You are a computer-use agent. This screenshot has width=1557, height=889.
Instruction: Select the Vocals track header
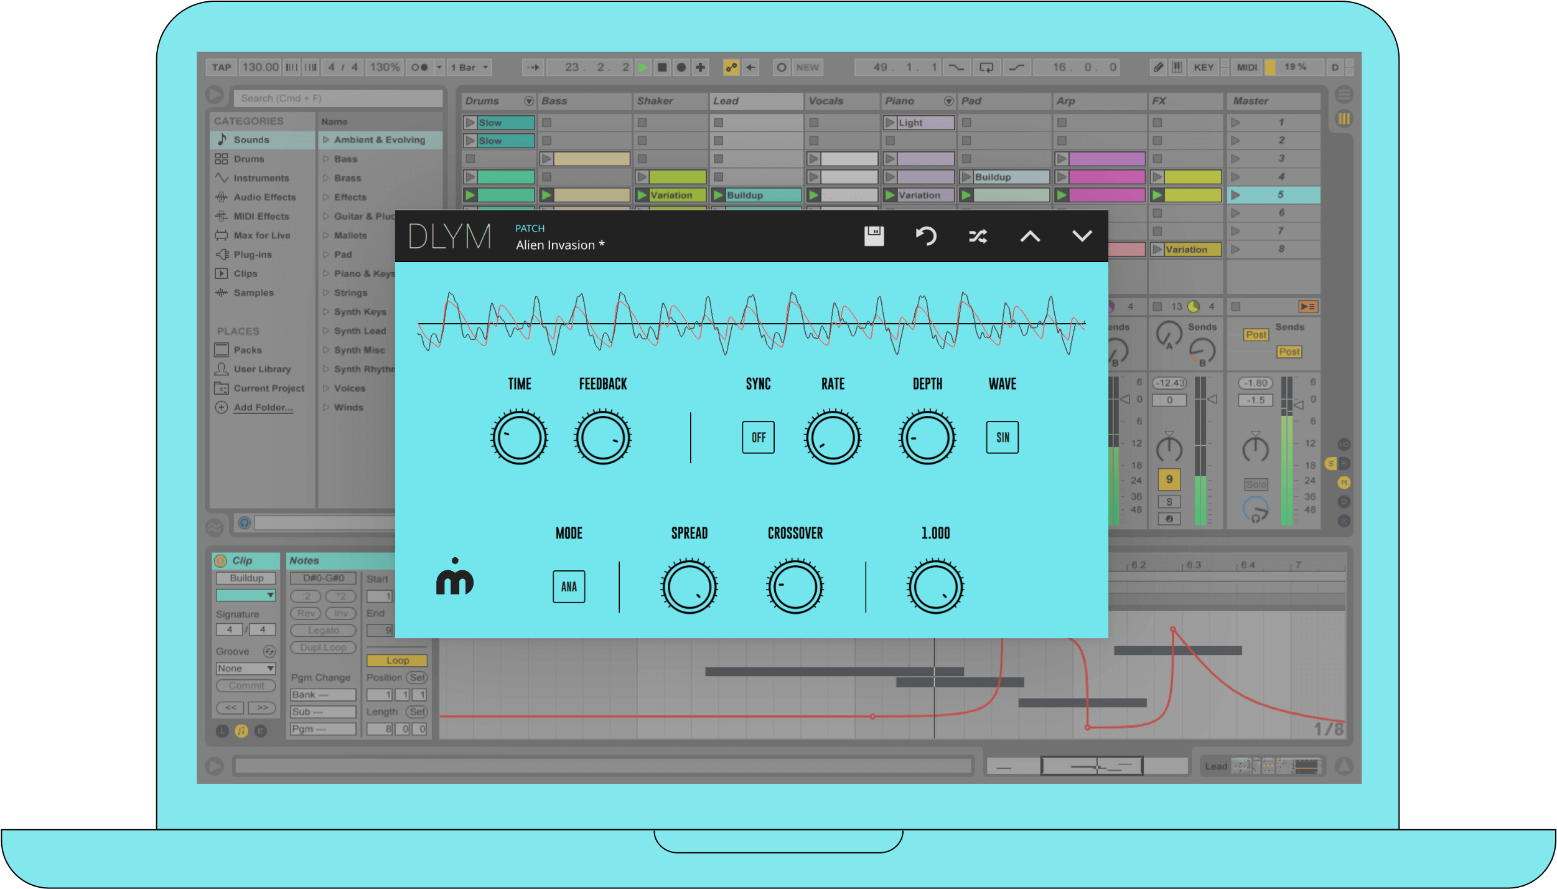click(842, 101)
